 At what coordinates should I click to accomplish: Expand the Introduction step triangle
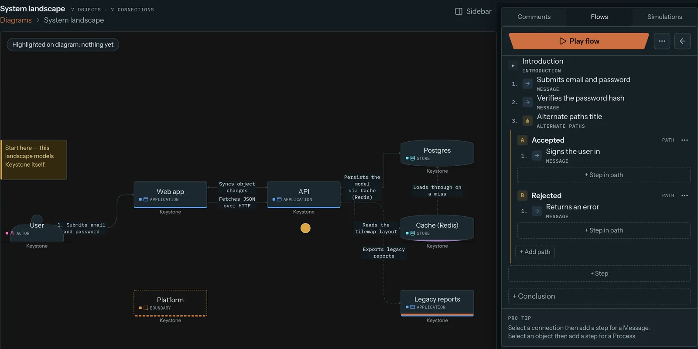pos(513,65)
